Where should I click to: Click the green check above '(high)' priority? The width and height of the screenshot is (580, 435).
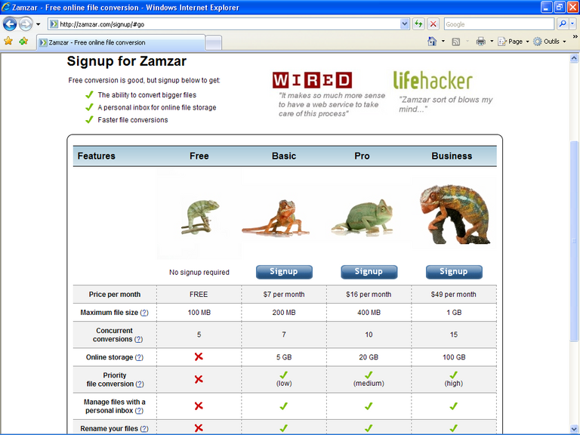pyautogui.click(x=453, y=375)
